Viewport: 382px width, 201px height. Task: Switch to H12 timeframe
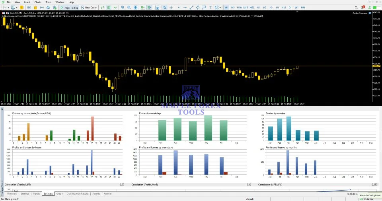[x=284, y=8]
